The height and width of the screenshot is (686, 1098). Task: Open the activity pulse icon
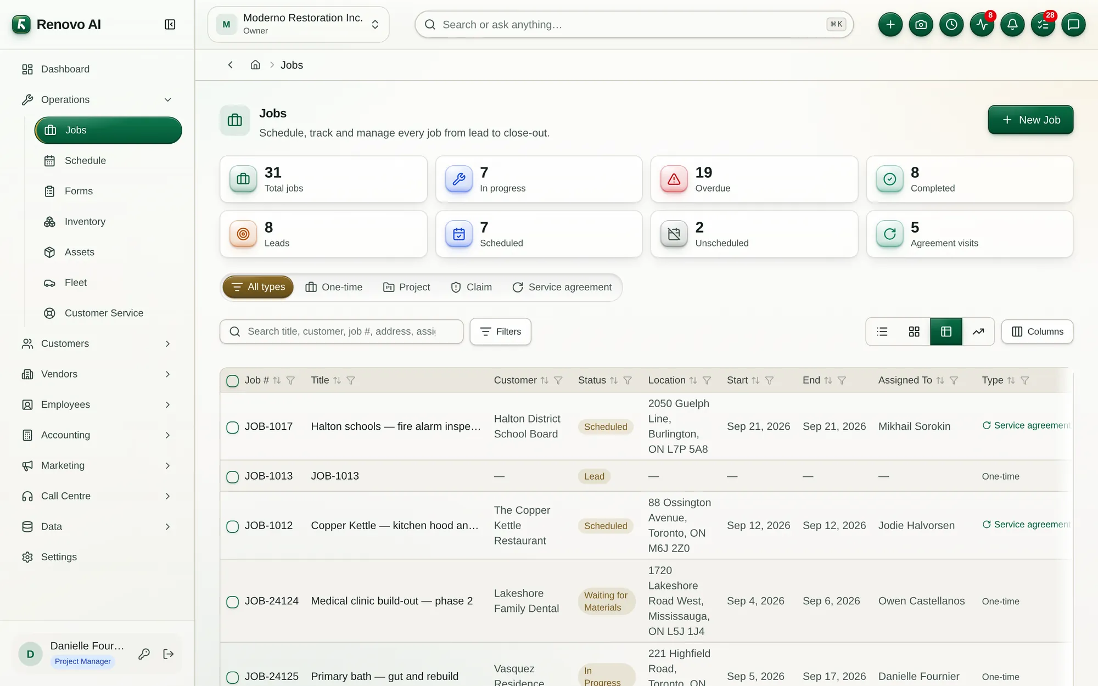[x=982, y=25]
